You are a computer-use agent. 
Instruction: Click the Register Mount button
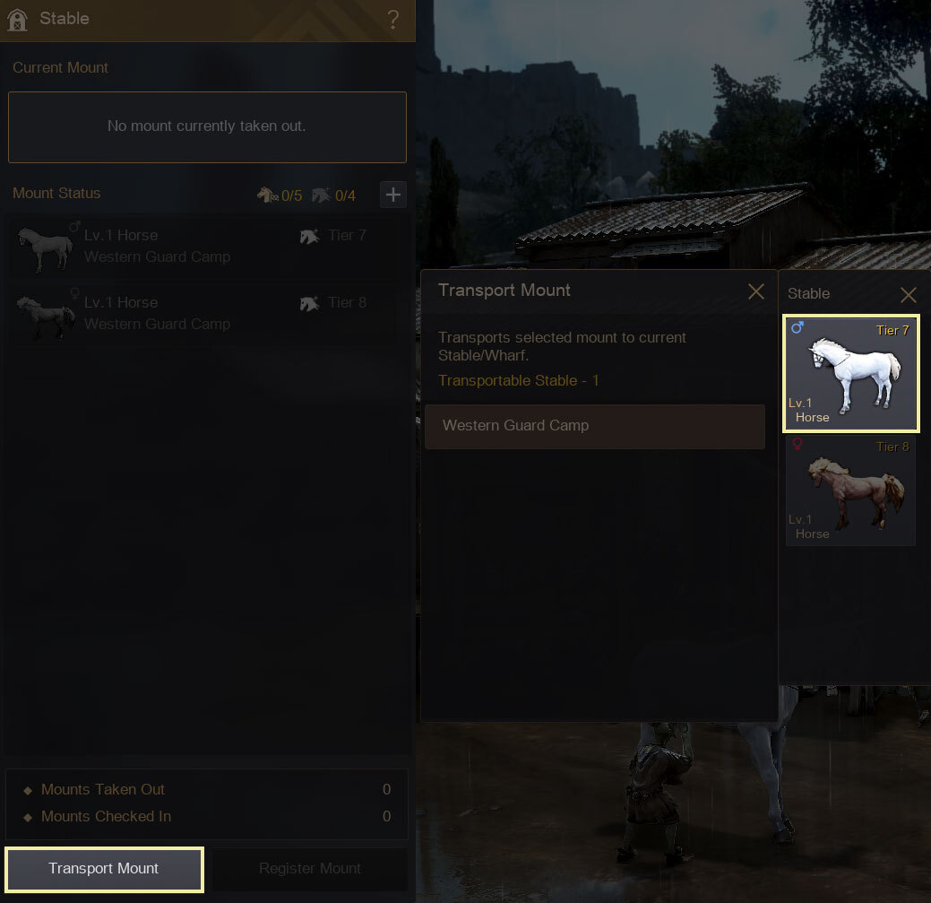310,869
